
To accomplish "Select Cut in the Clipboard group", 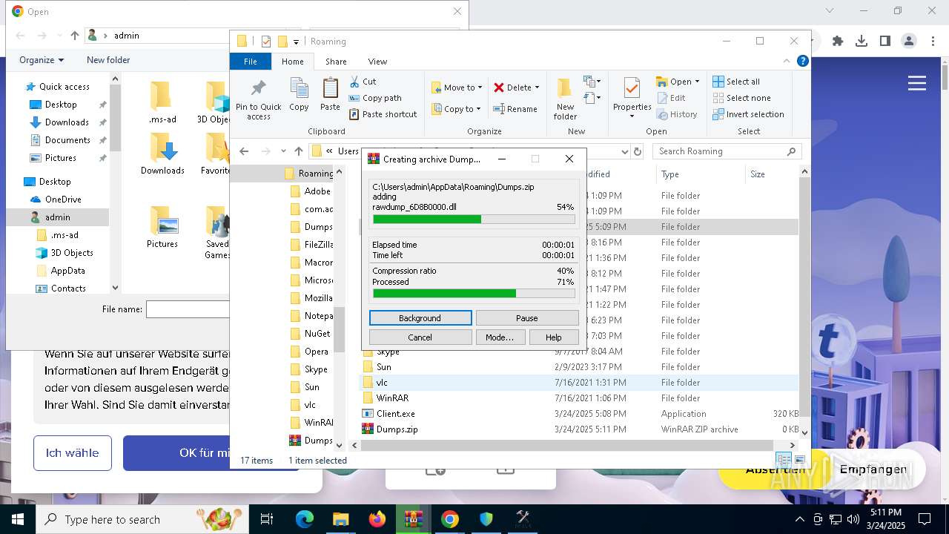I will [x=363, y=82].
